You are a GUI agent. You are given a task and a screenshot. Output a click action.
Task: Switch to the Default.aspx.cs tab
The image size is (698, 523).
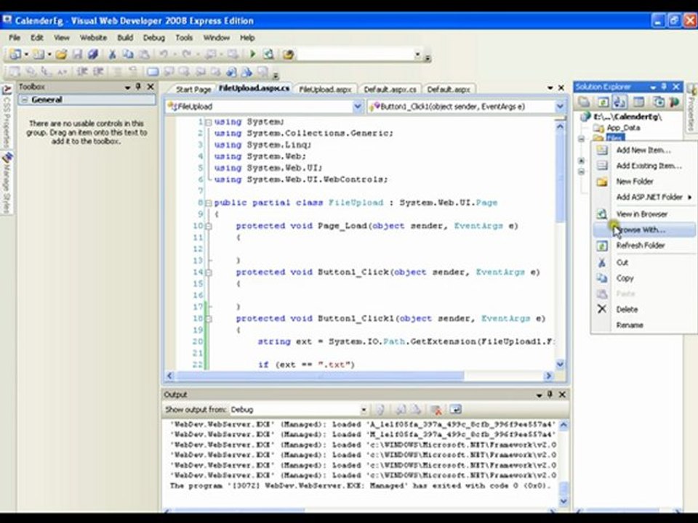click(390, 89)
